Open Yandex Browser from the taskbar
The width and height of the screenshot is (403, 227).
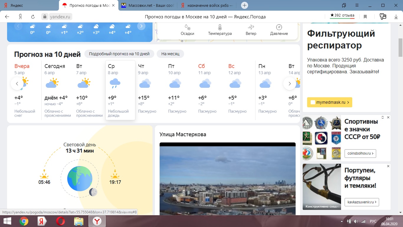pyautogui.click(x=97, y=221)
